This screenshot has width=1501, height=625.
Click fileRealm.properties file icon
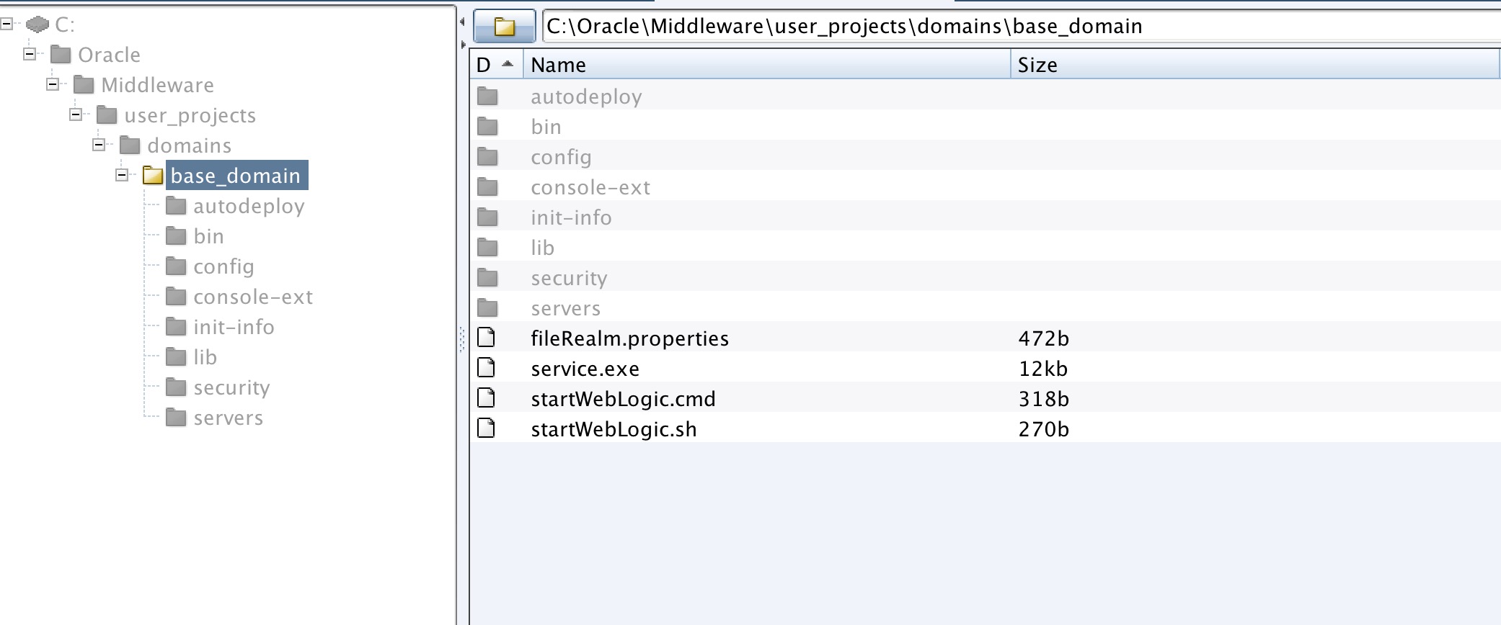(x=487, y=337)
